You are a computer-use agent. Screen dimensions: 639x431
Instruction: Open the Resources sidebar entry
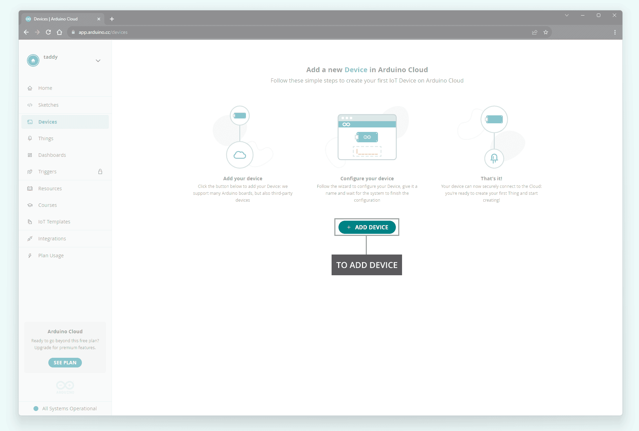(x=50, y=189)
